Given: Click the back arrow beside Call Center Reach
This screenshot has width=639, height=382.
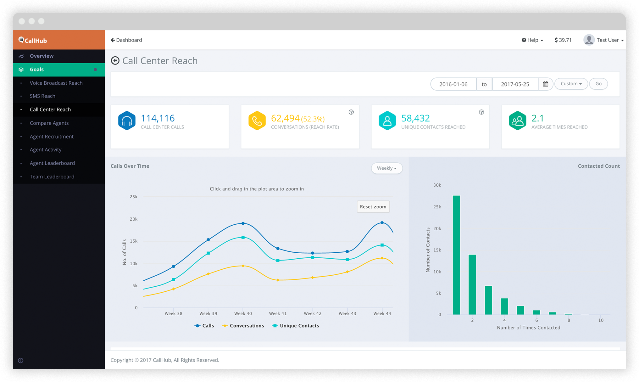Looking at the screenshot, I should [x=115, y=60].
